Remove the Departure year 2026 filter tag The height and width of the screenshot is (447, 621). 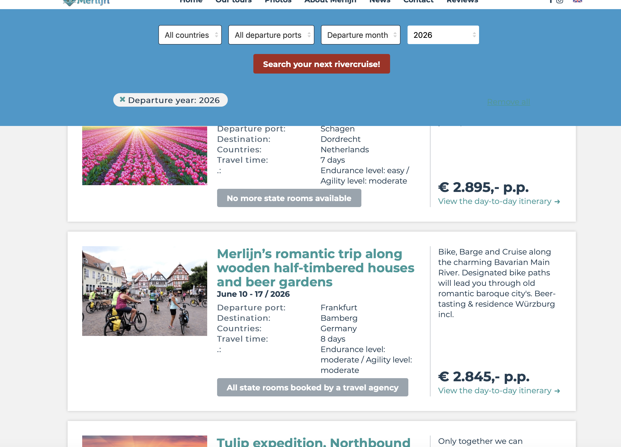pyautogui.click(x=122, y=99)
